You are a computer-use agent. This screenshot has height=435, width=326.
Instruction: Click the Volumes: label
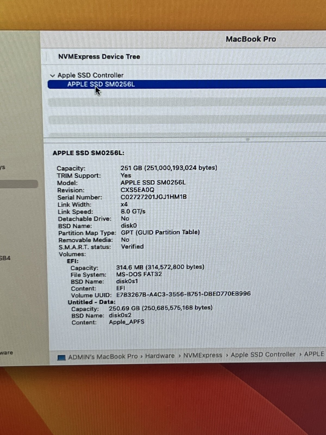tap(72, 254)
